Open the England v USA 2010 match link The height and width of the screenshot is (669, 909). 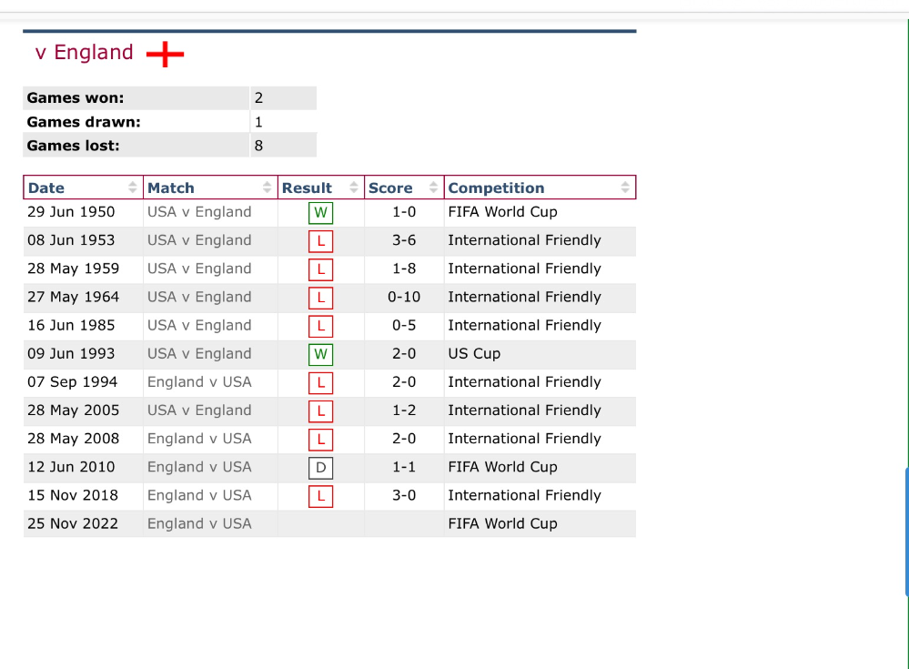[199, 467]
